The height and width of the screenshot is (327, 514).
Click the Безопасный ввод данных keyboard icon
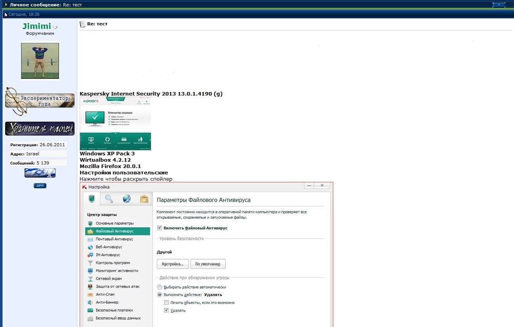tap(90, 318)
